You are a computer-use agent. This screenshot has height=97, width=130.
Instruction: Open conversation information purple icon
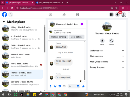click(x=82, y=24)
